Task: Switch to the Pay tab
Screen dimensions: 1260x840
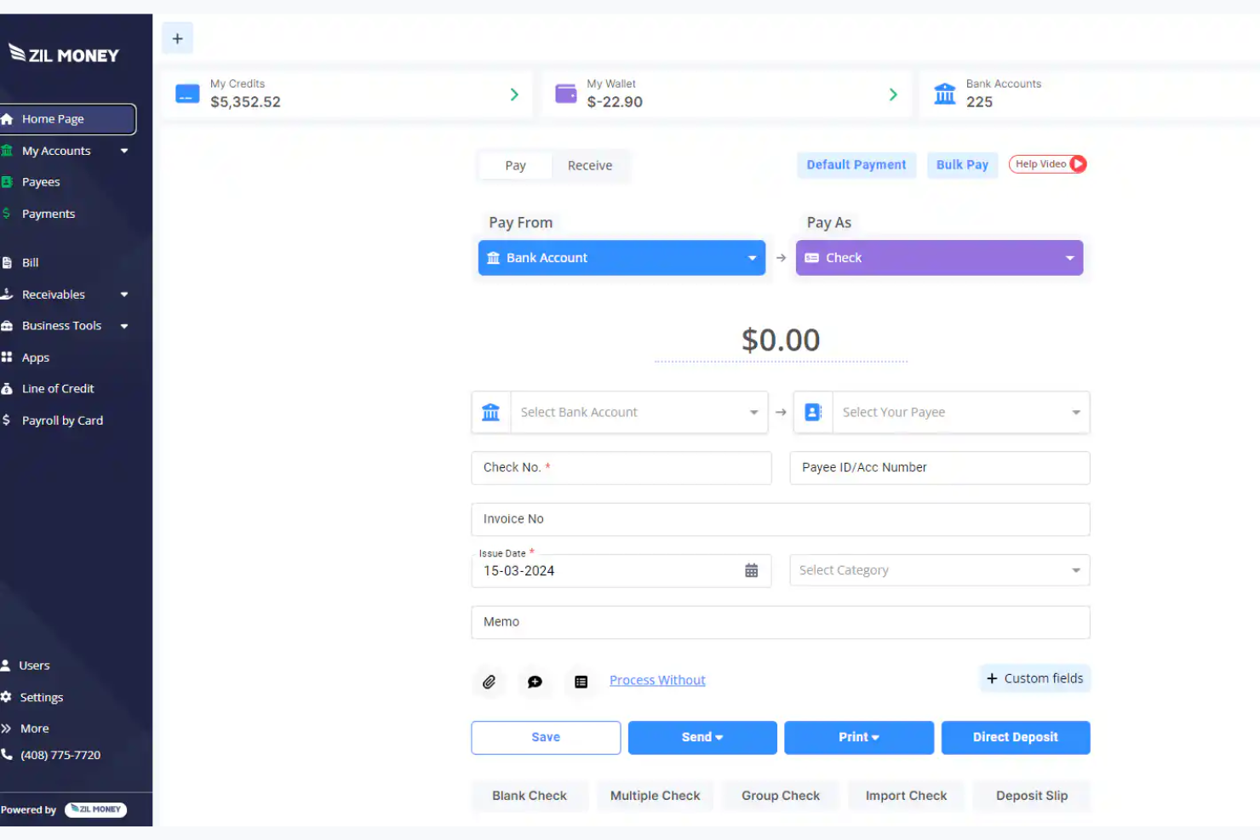Action: click(515, 166)
